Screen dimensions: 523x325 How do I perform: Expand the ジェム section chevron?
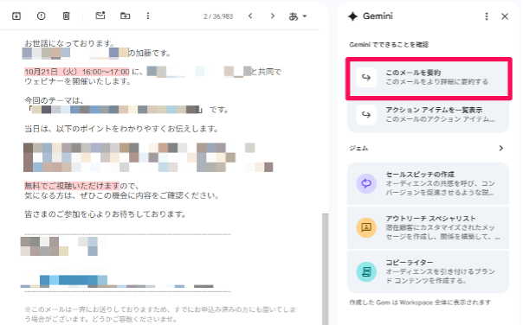[x=501, y=148]
